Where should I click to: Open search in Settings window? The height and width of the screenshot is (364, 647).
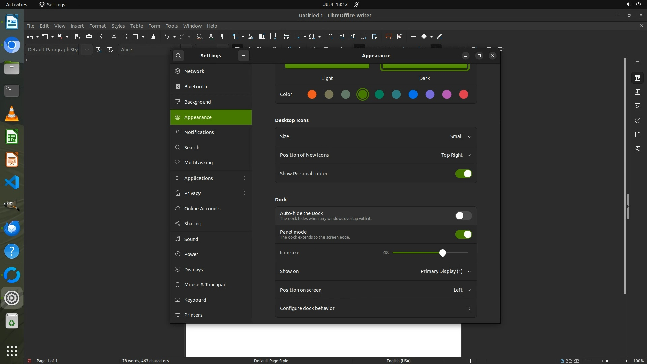178,56
